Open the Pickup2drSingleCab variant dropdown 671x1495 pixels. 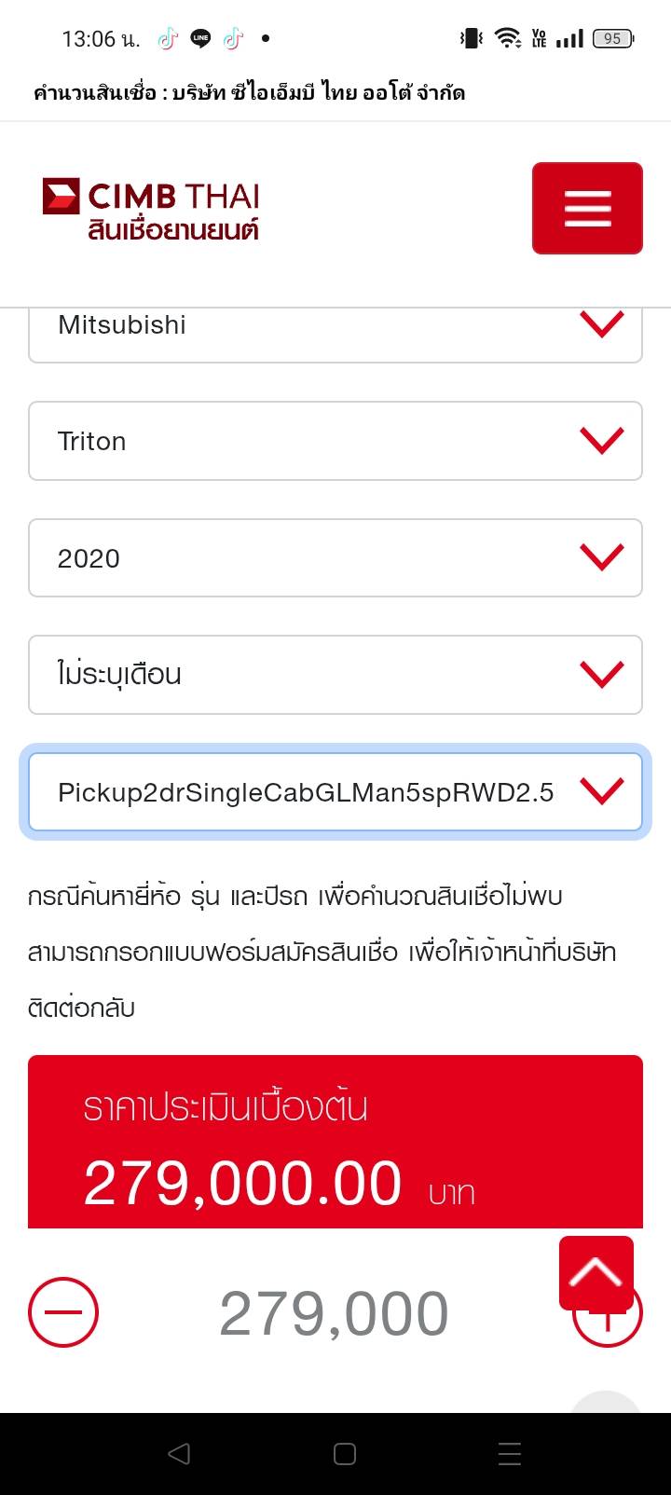tap(335, 791)
